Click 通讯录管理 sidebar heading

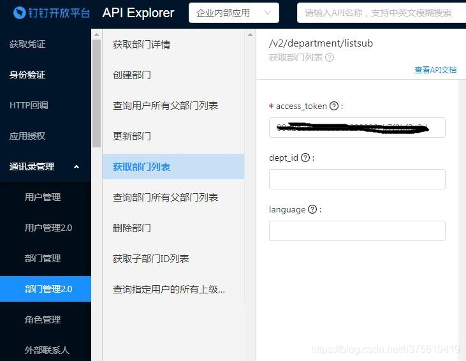pos(32,166)
